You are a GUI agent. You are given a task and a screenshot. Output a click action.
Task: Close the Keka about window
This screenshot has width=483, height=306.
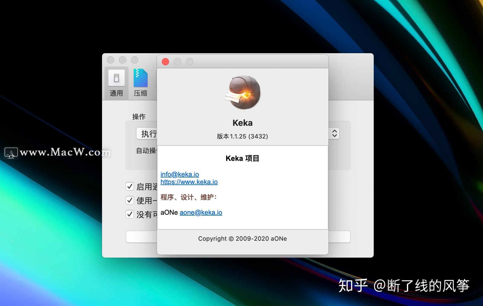pos(165,62)
